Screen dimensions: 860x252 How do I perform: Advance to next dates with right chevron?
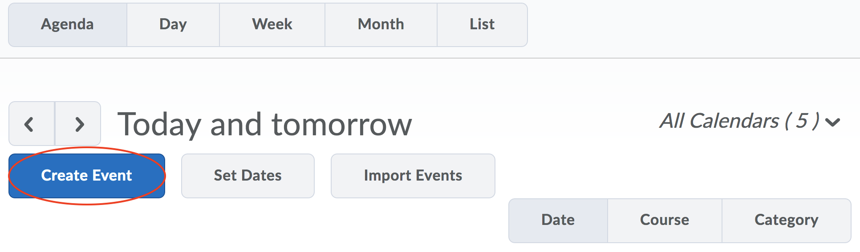(79, 124)
